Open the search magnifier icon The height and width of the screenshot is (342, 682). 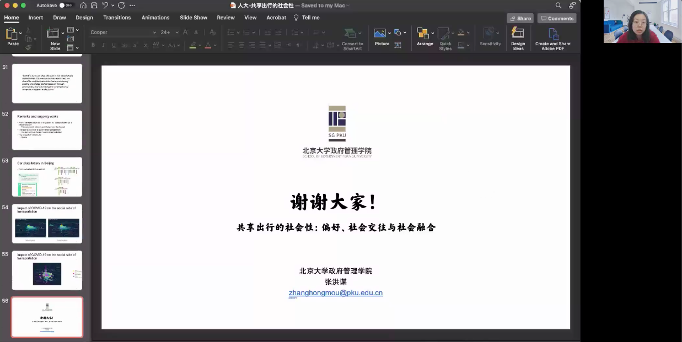559,6
